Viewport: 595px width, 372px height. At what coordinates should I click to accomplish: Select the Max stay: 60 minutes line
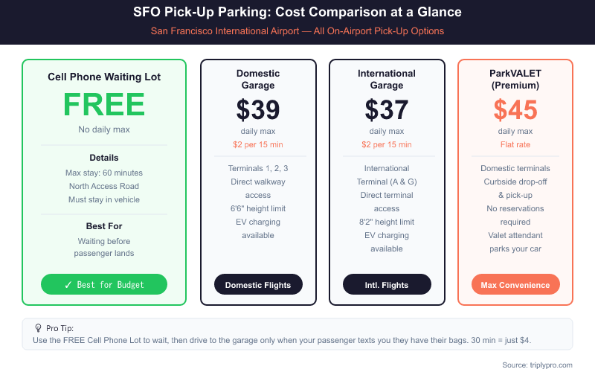coord(104,173)
